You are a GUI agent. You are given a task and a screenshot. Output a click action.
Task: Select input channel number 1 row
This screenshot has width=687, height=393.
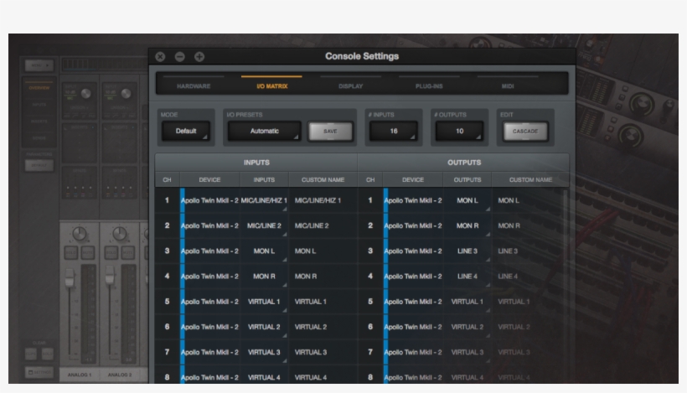167,200
